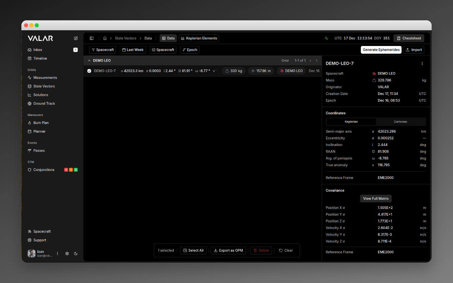The width and height of the screenshot is (453, 283).
Task: Click the Delete button
Action: coord(261,250)
